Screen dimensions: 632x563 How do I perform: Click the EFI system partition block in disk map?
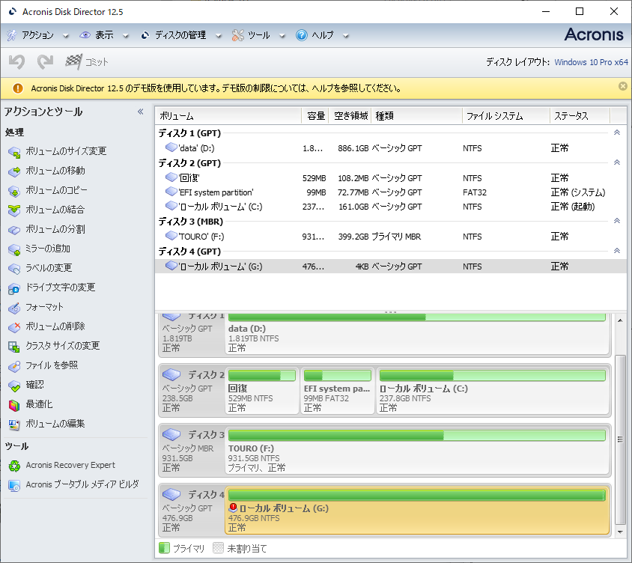coord(338,391)
